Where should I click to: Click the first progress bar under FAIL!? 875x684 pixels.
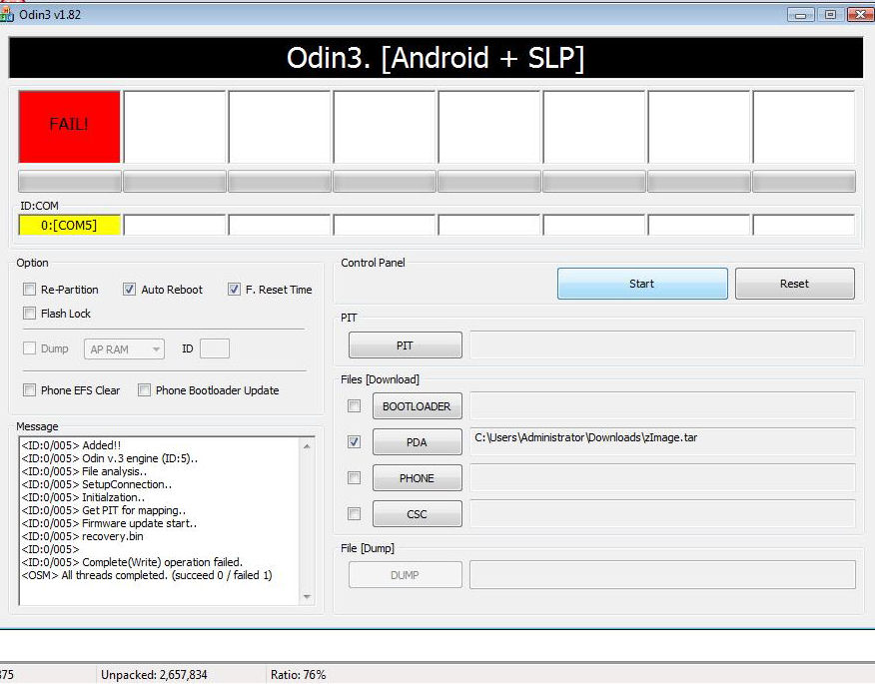(69, 182)
